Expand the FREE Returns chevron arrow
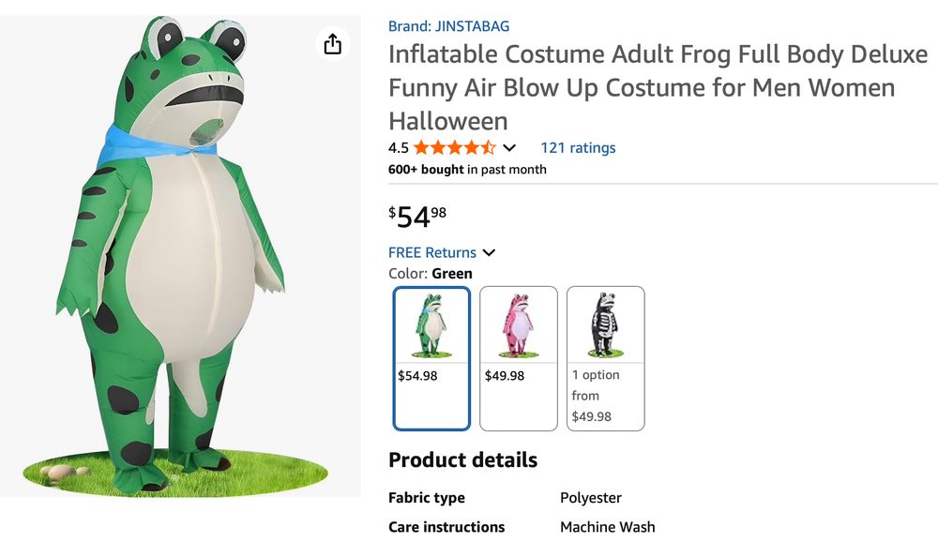The width and height of the screenshot is (938, 557). 489,252
